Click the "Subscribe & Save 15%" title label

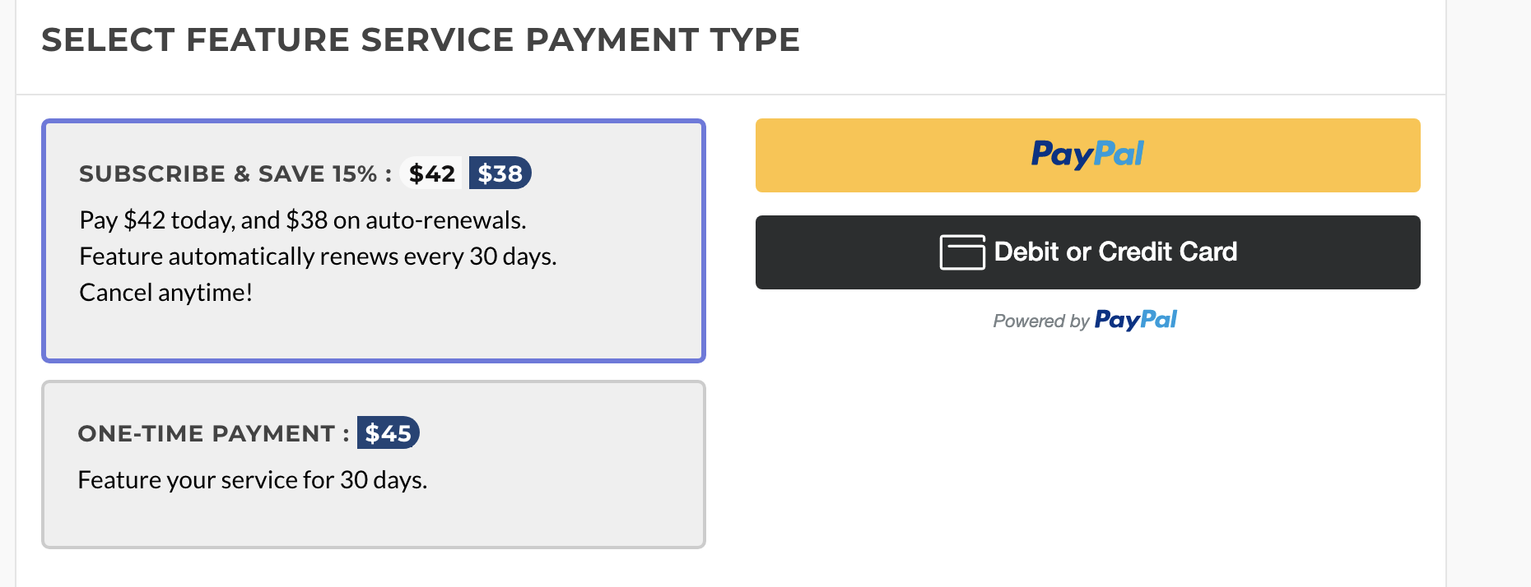click(x=235, y=174)
